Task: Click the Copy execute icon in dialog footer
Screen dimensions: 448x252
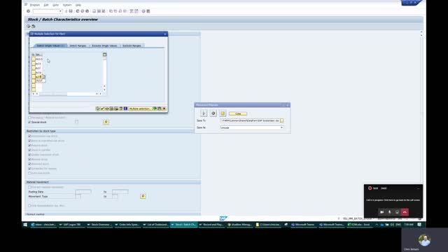Action: click(98, 108)
